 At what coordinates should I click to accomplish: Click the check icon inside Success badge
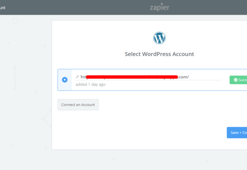(x=236, y=80)
